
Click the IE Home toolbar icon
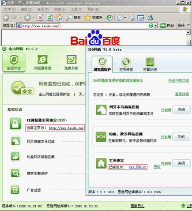click(x=59, y=18)
